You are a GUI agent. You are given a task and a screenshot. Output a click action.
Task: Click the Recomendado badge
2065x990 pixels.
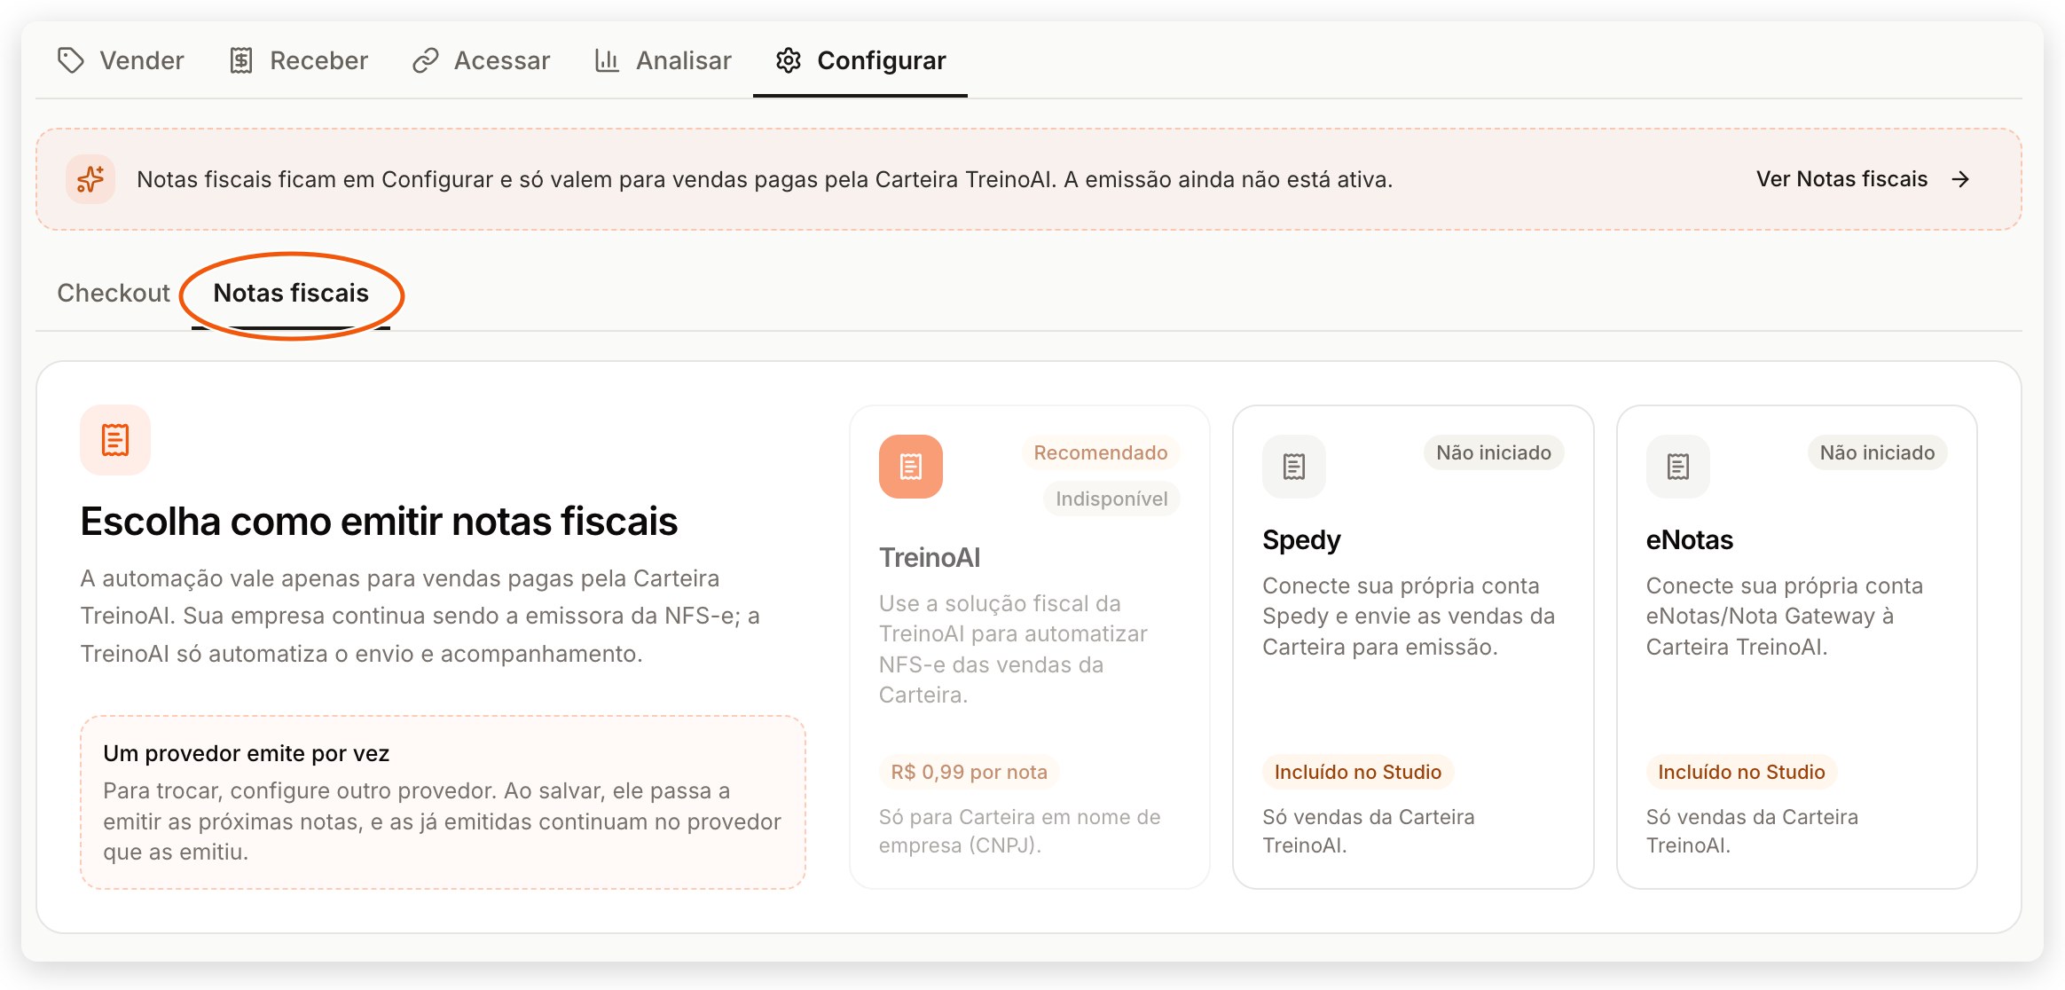point(1101,452)
